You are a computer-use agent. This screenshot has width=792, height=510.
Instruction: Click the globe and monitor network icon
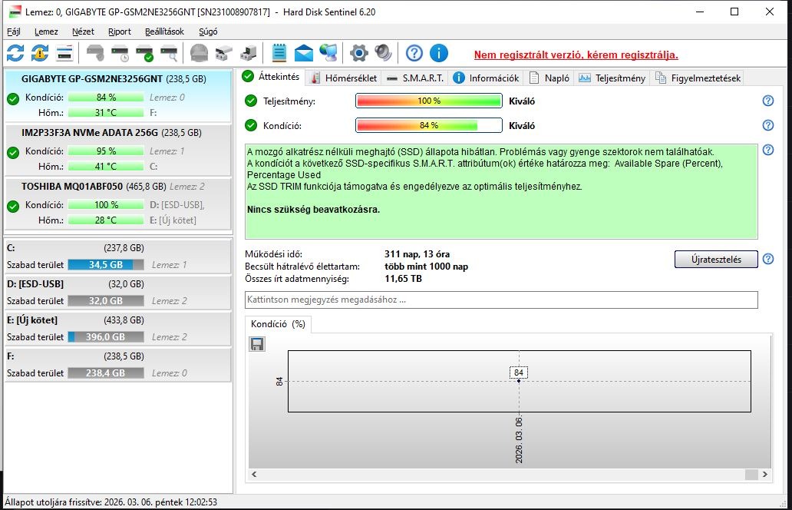(x=328, y=53)
